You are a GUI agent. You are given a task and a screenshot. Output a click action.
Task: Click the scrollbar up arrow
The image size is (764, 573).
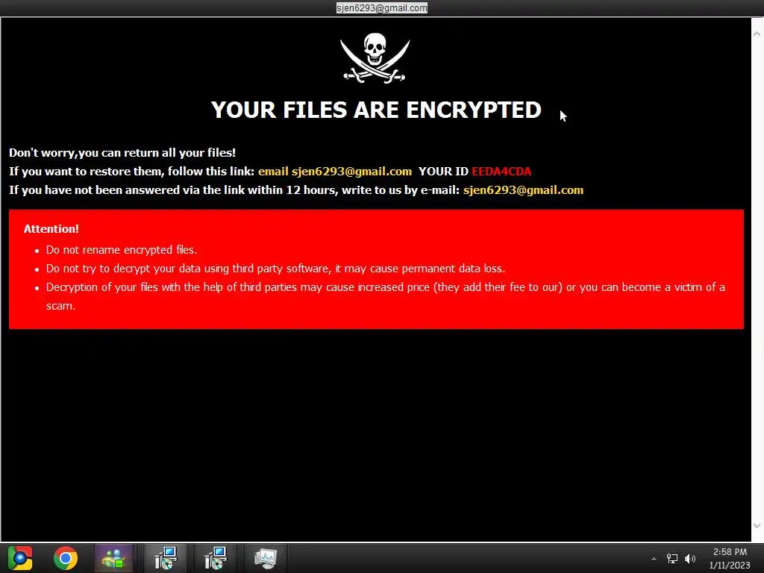pyautogui.click(x=757, y=34)
